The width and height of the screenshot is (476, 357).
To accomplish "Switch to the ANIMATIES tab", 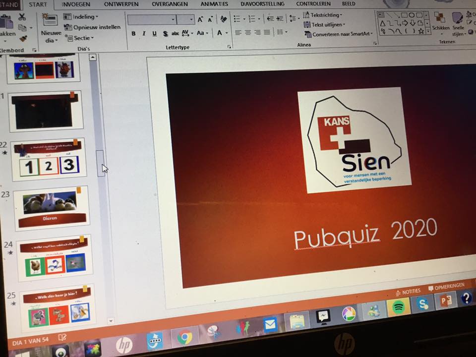I will (x=214, y=4).
